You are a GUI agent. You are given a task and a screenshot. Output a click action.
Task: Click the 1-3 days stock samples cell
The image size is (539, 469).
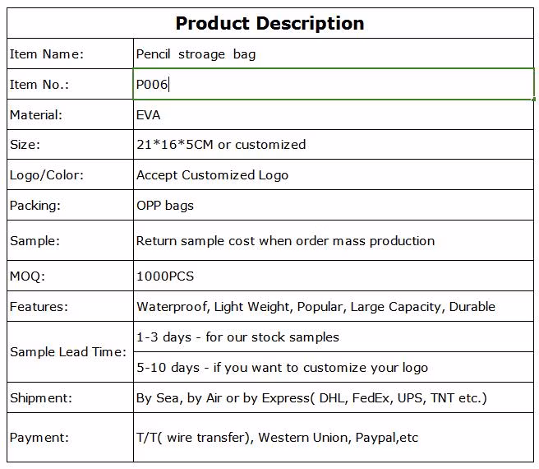(333, 337)
